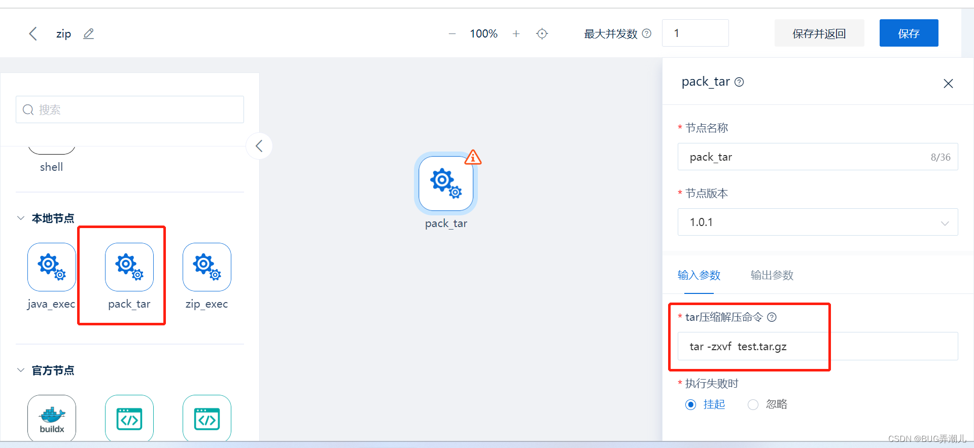The width and height of the screenshot is (974, 448).
Task: Collapse the 本地节点 section
Action: [x=21, y=218]
